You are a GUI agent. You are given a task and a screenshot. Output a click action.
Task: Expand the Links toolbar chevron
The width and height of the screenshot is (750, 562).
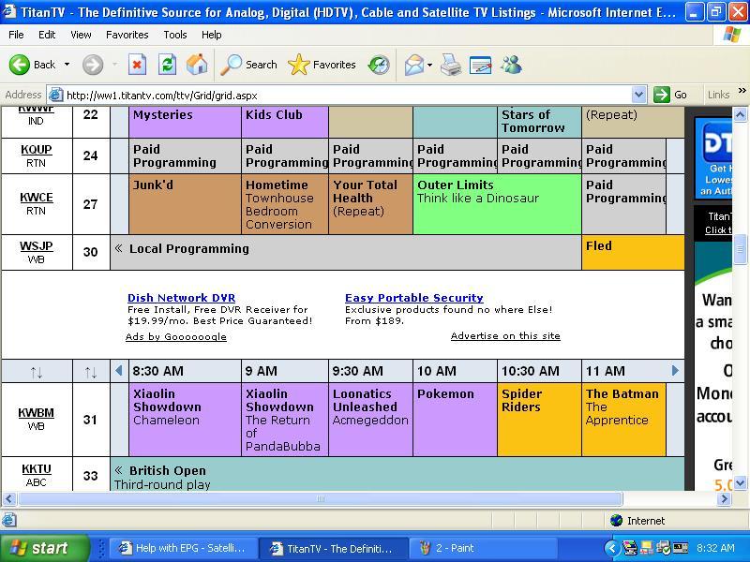point(742,90)
